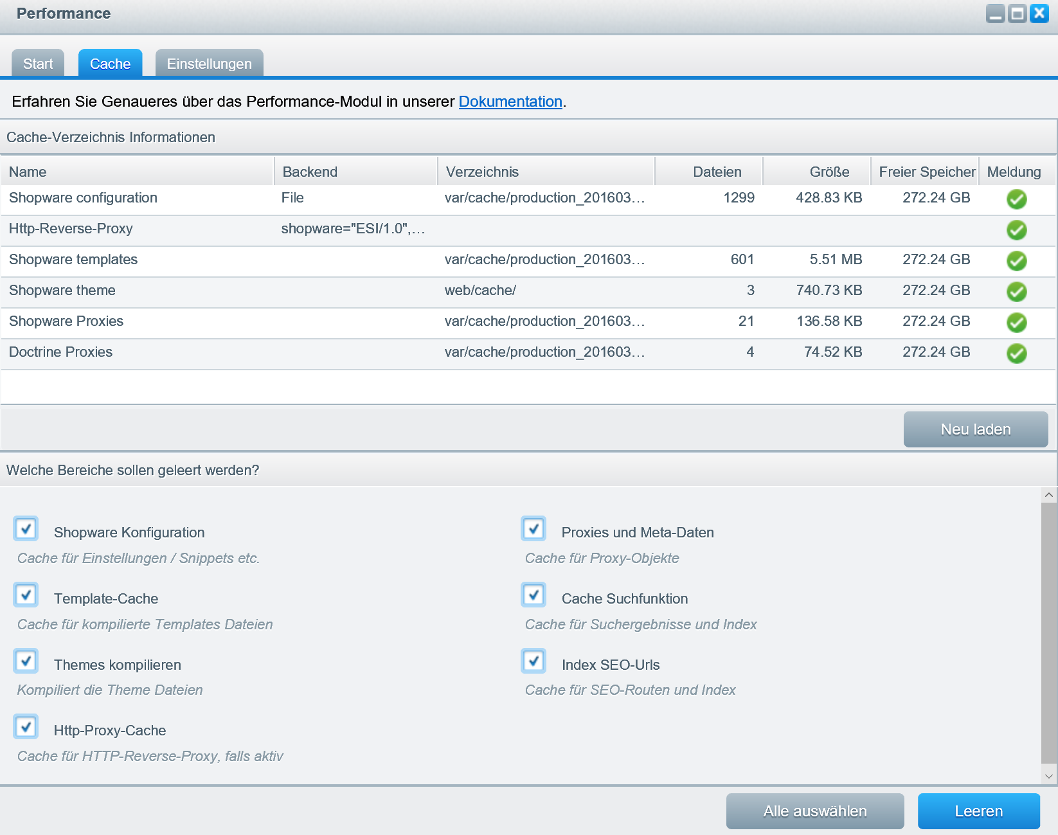
Task: Sort table by the Dateien column header
Action: tap(709, 172)
